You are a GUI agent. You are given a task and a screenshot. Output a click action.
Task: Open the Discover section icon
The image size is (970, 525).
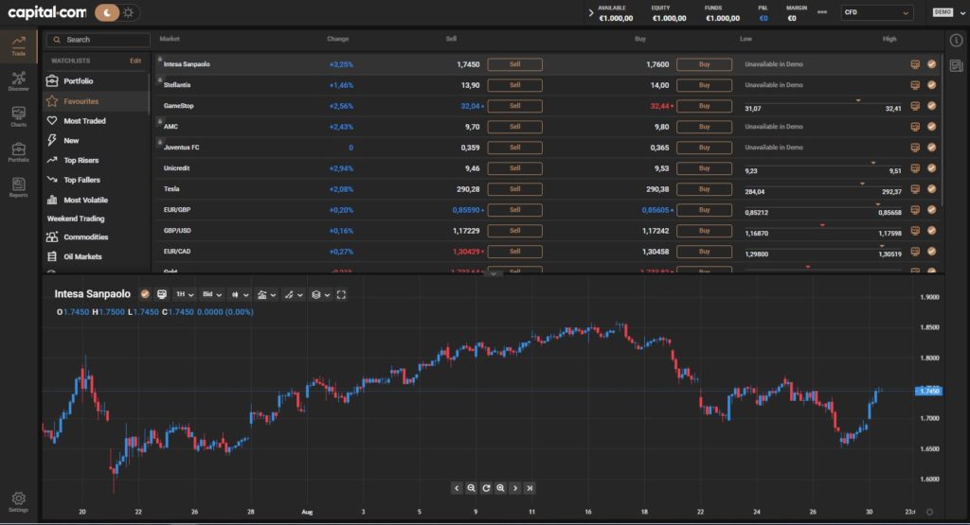point(19,81)
